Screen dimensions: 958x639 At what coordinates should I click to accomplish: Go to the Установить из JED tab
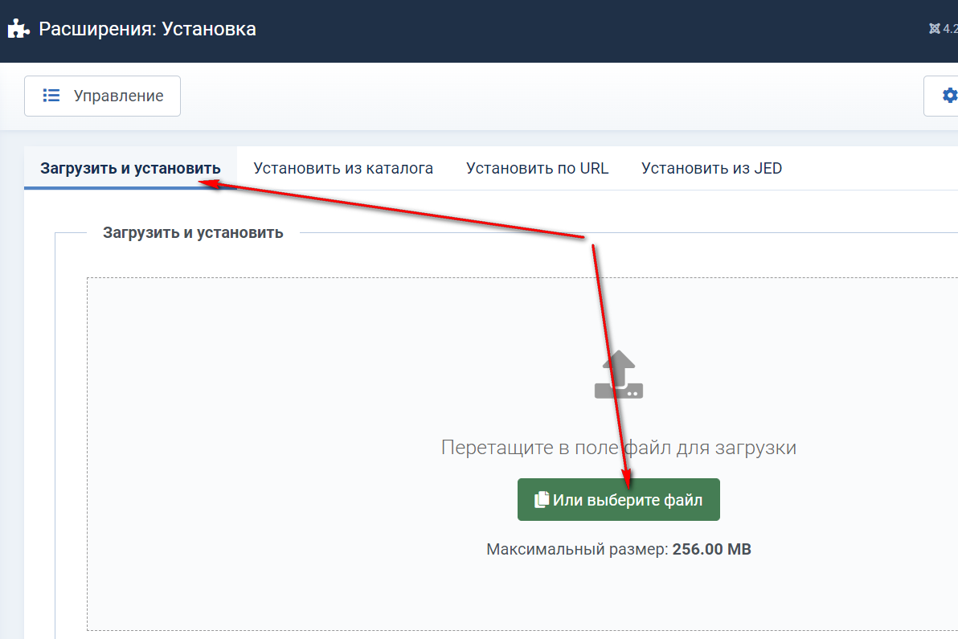pos(711,168)
